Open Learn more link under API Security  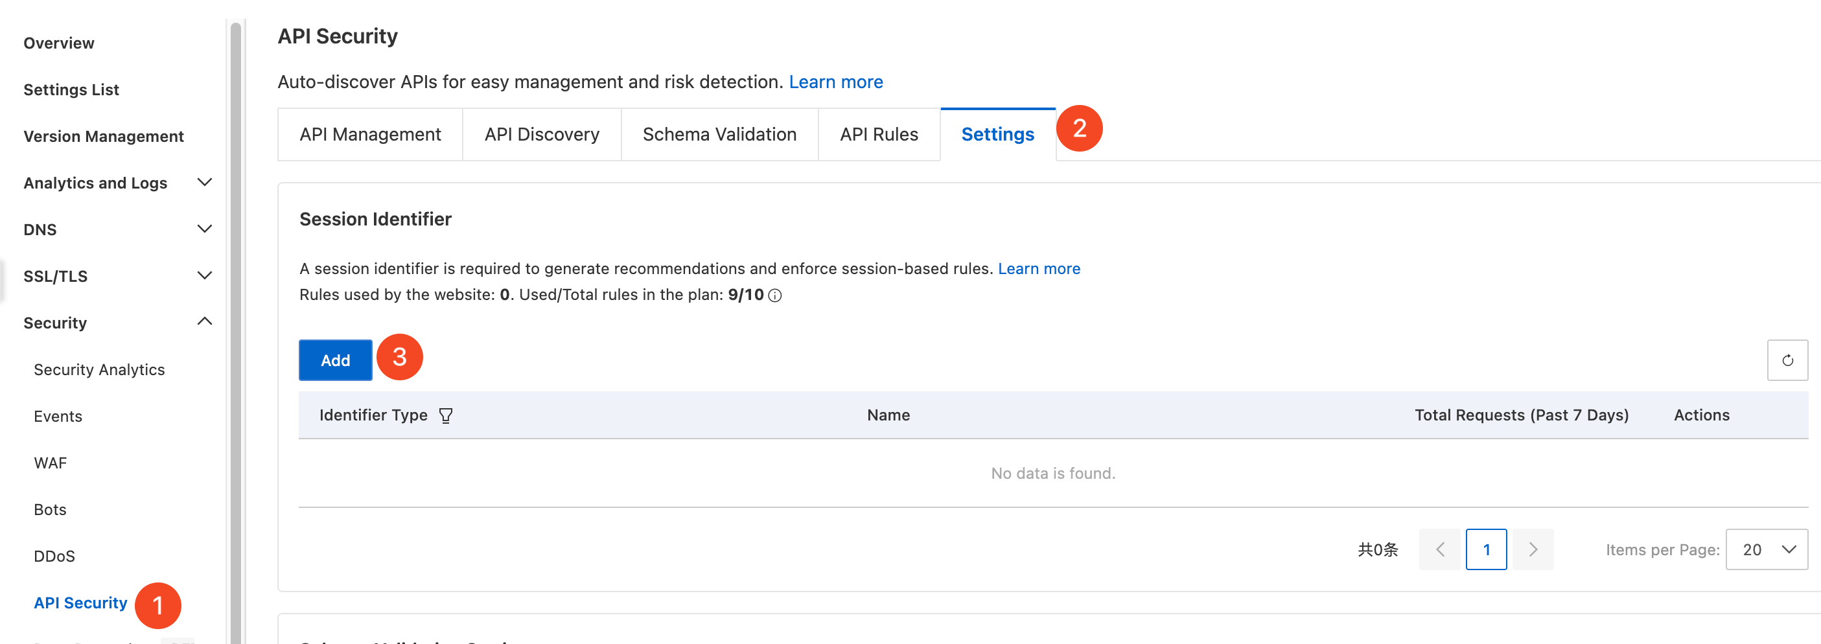[835, 82]
